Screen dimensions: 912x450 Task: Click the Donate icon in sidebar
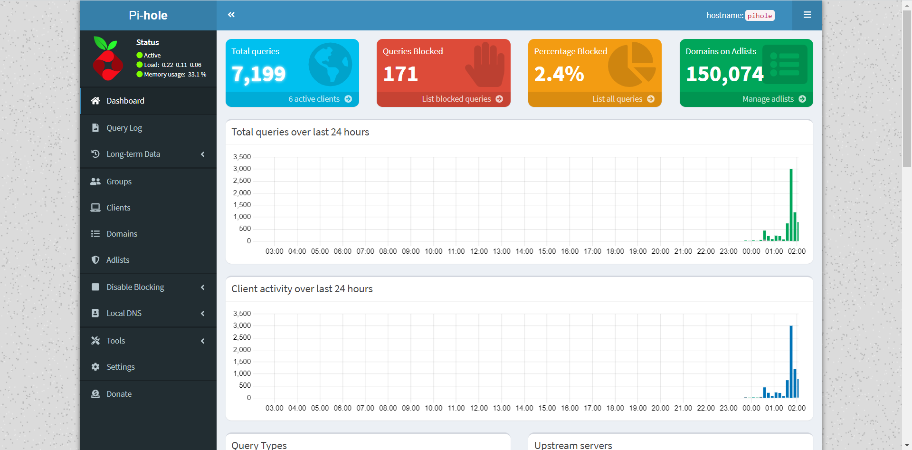(95, 394)
